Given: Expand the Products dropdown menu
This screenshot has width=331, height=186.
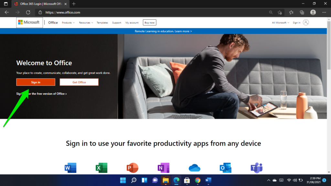Looking at the screenshot, I should (69, 23).
